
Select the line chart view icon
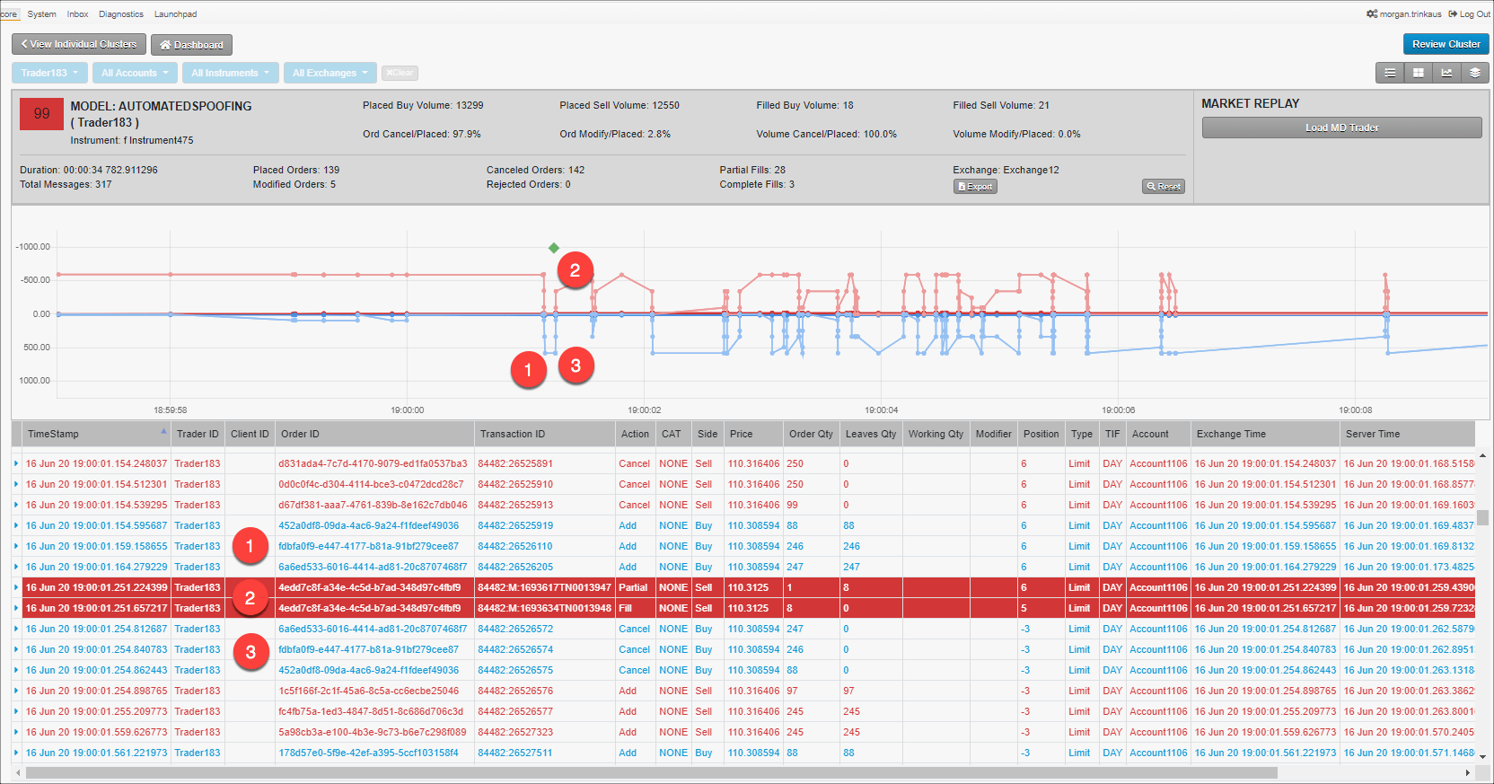pyautogui.click(x=1446, y=73)
